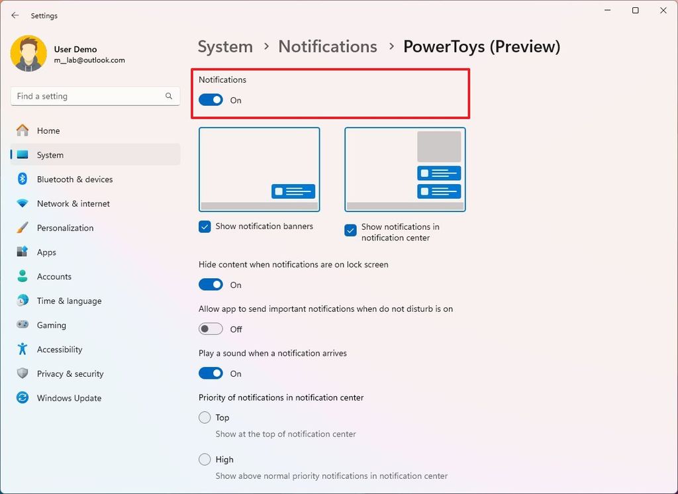
Task: Open Privacy & security settings
Action: click(x=70, y=373)
